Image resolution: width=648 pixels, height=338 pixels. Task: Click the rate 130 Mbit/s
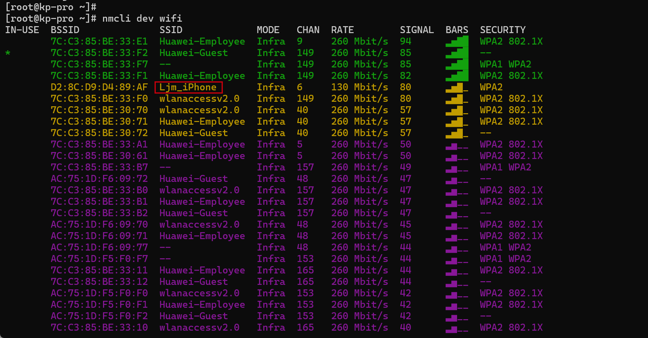[x=360, y=87]
